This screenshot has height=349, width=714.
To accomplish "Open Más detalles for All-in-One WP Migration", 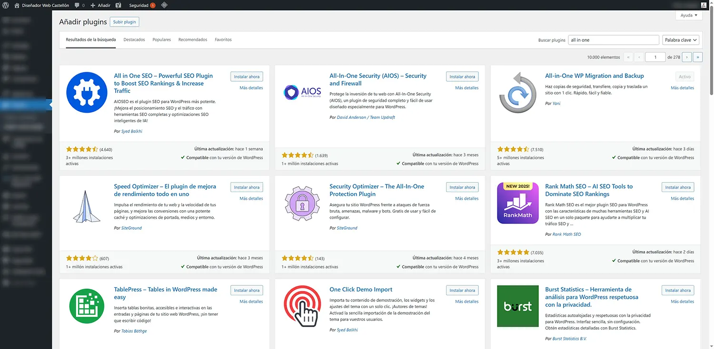I will point(682,87).
